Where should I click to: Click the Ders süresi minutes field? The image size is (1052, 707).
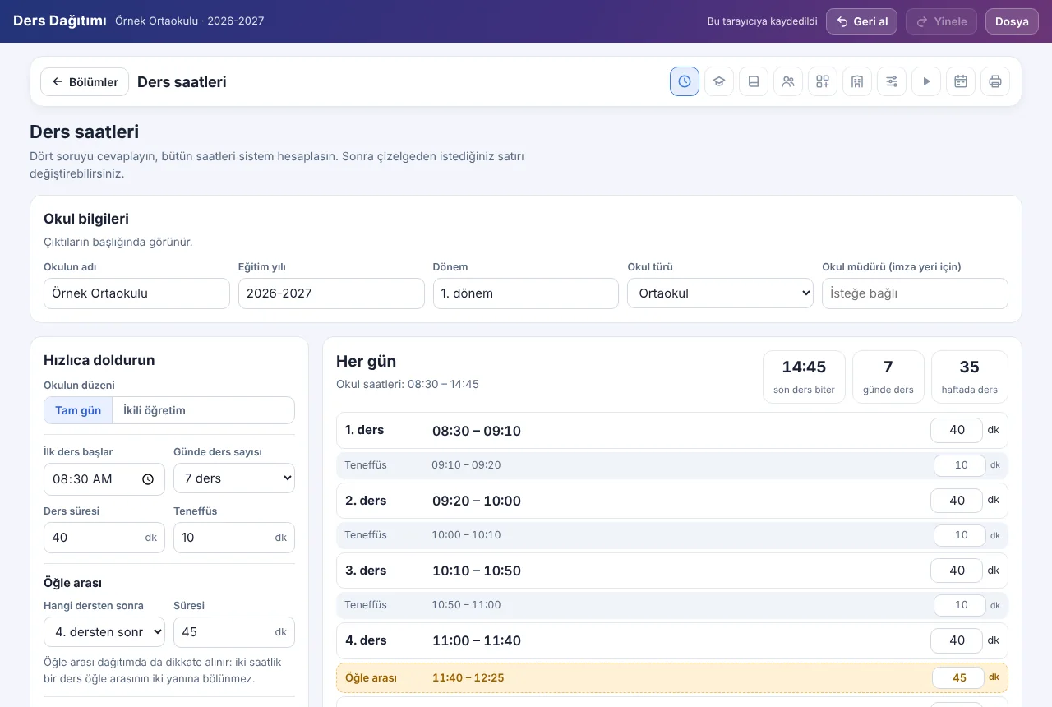[104, 538]
